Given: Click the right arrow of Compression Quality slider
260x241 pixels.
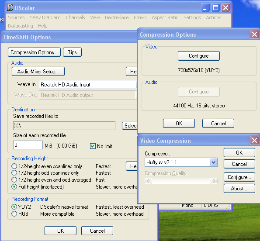Looking at the screenshot, I should pos(214,181).
